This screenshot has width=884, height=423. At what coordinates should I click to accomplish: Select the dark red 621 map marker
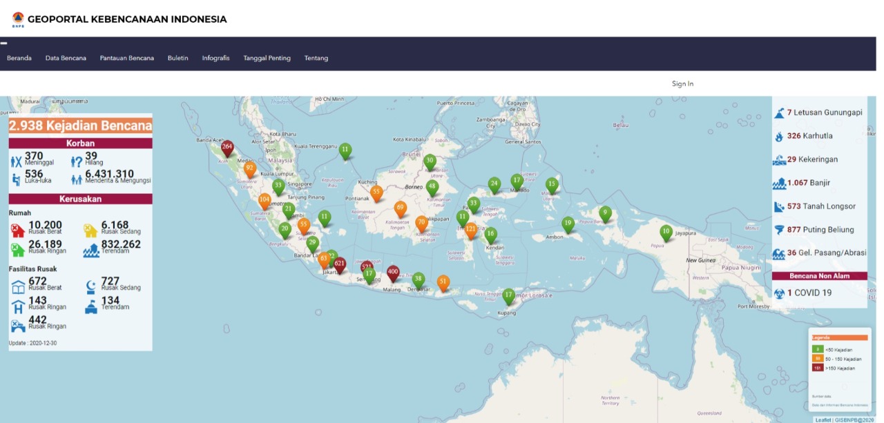click(x=339, y=264)
